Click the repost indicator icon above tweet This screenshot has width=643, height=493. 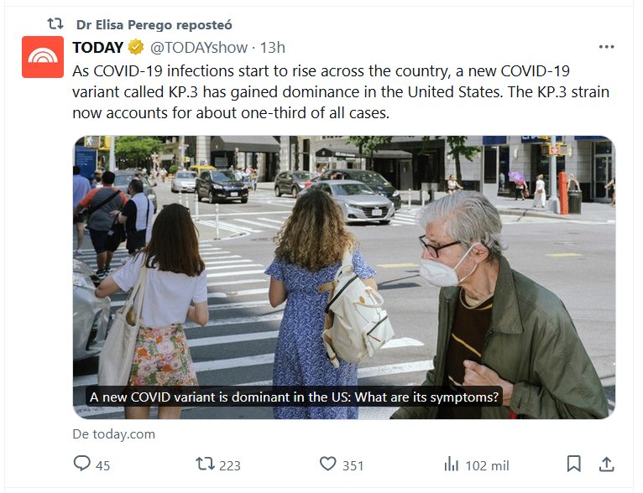(55, 24)
